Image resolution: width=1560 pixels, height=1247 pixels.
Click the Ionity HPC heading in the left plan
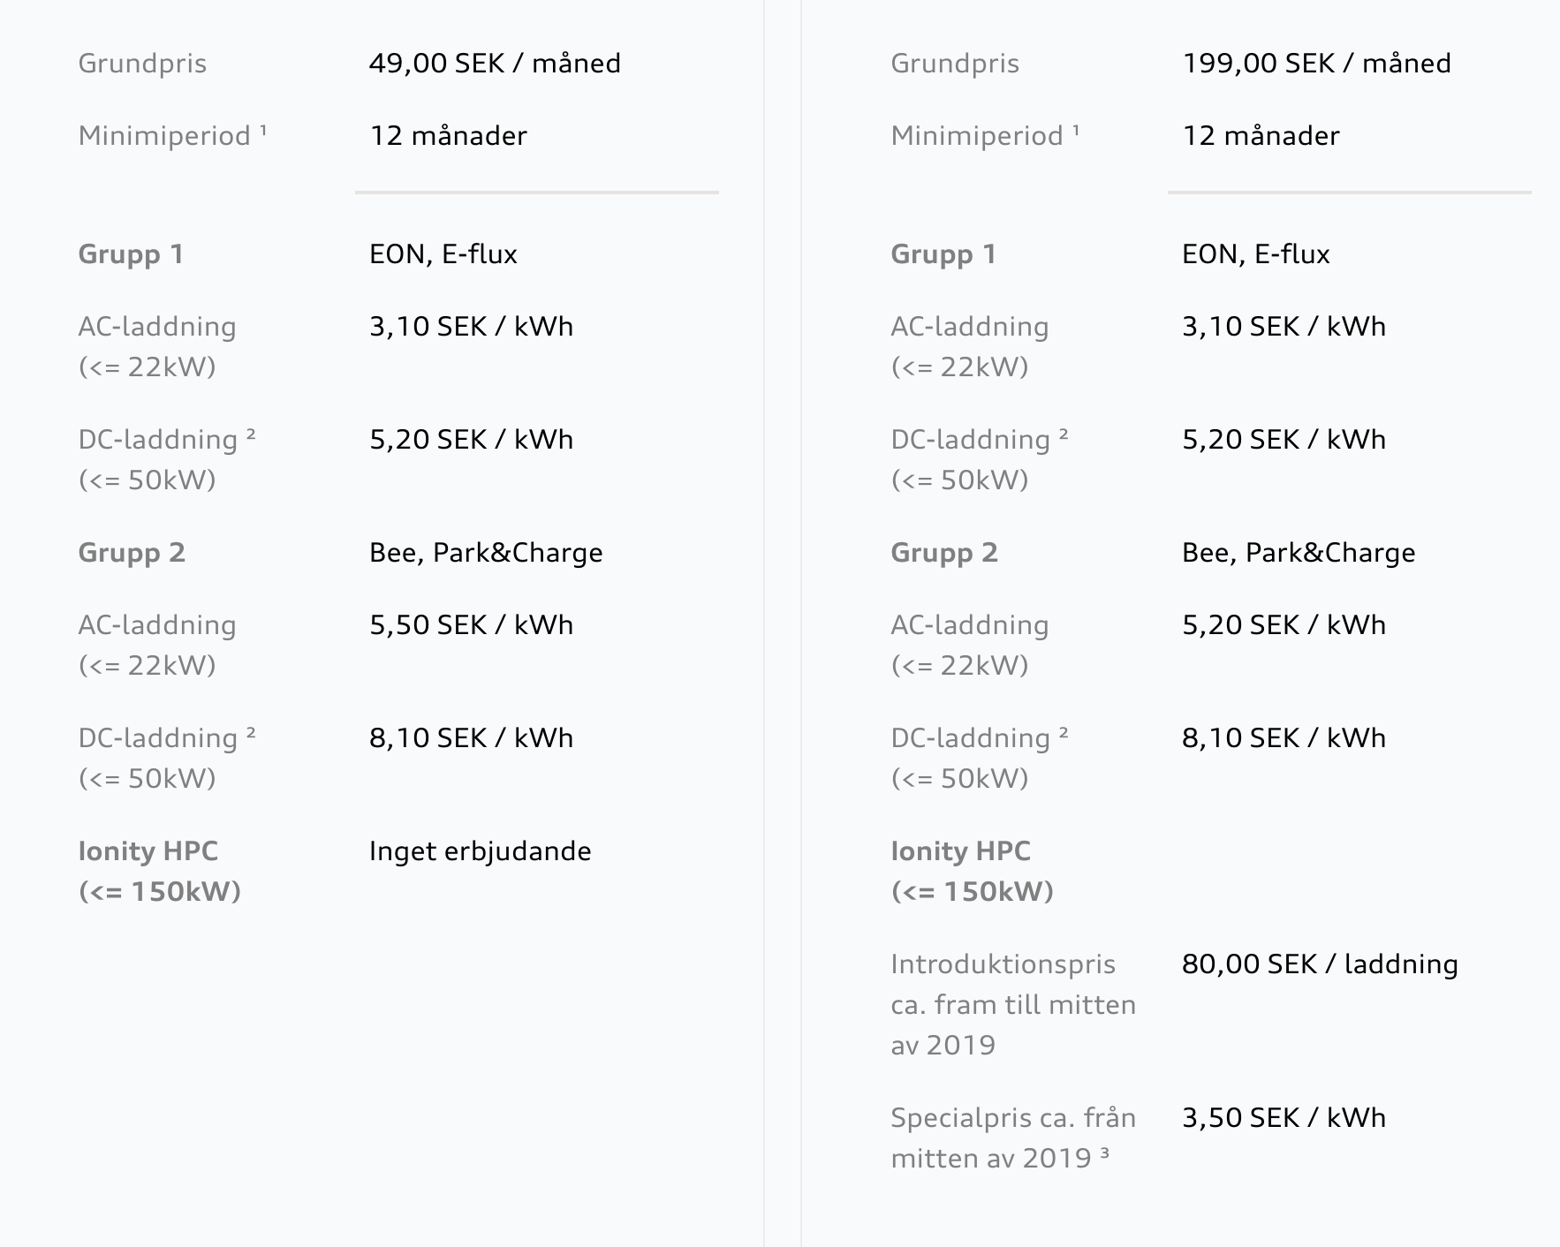(x=148, y=851)
